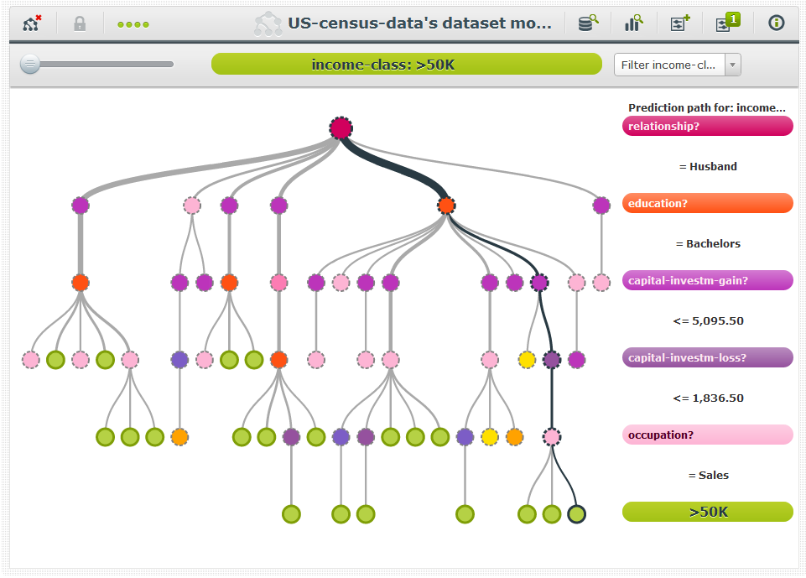Select the yellow node in the fourth row

tap(527, 360)
